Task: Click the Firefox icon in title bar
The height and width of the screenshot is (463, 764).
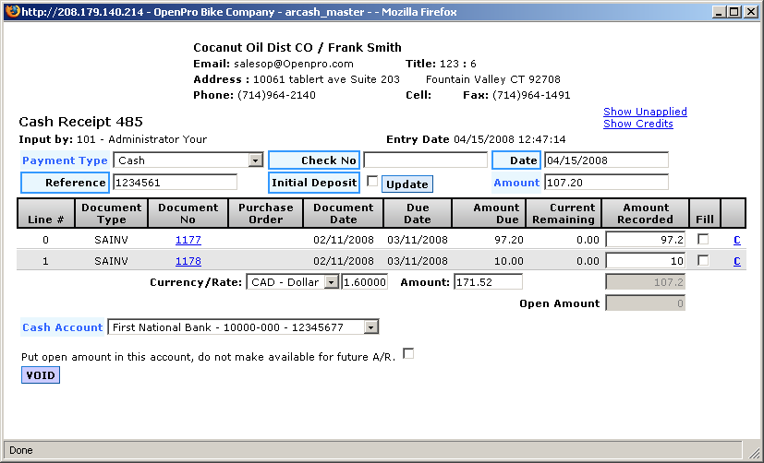Action: [11, 11]
